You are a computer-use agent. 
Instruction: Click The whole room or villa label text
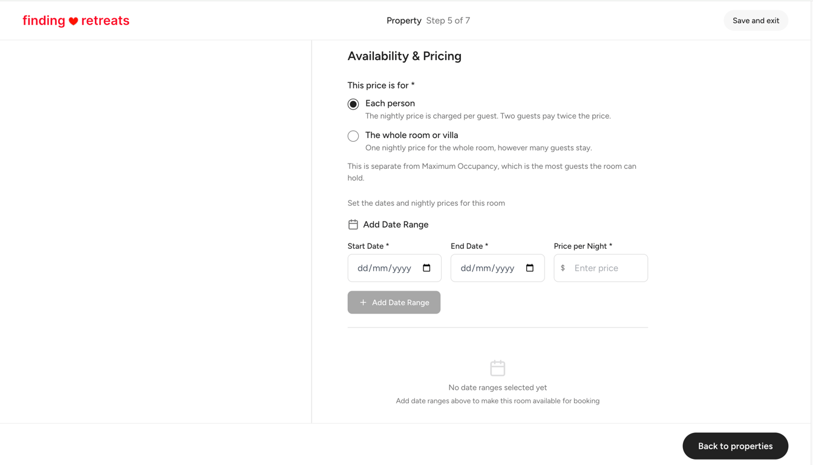pos(412,135)
